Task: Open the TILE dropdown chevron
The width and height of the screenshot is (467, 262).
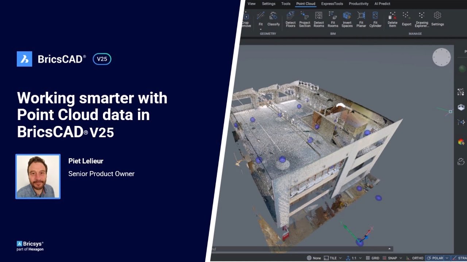Action: 340,258
